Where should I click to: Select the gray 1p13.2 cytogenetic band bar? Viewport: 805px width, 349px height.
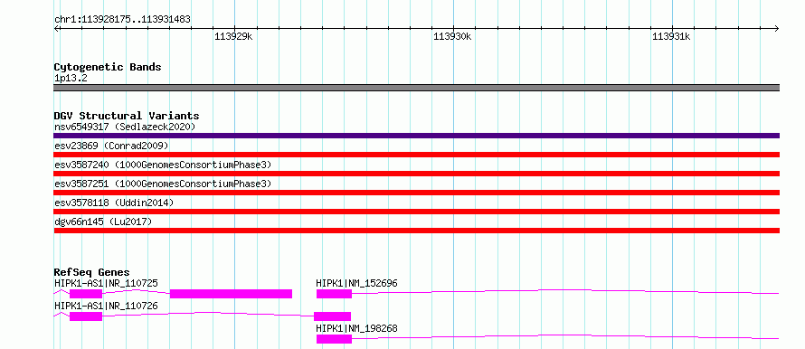[416, 88]
